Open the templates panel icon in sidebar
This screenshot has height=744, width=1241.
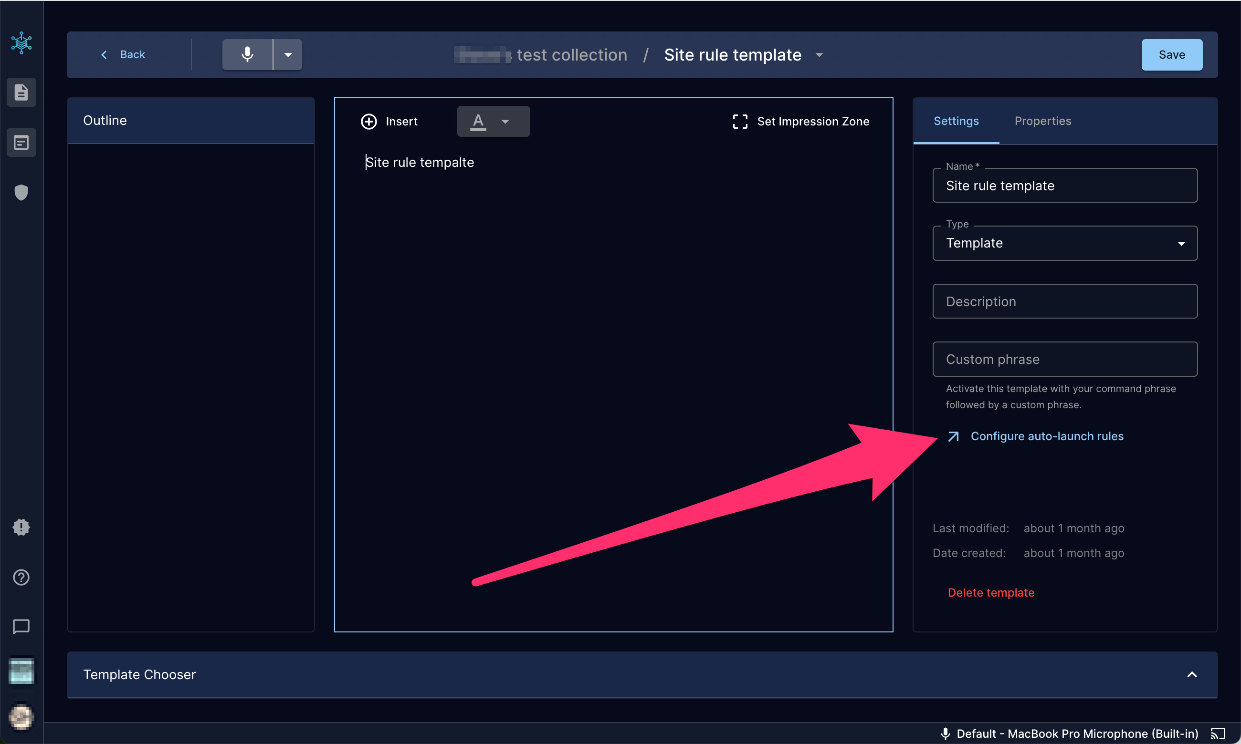tap(21, 143)
